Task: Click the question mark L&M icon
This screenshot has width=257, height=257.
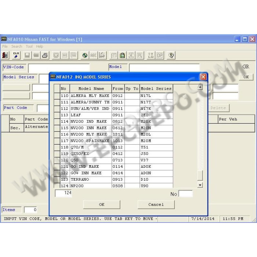Action: pyautogui.click(x=151, y=55)
